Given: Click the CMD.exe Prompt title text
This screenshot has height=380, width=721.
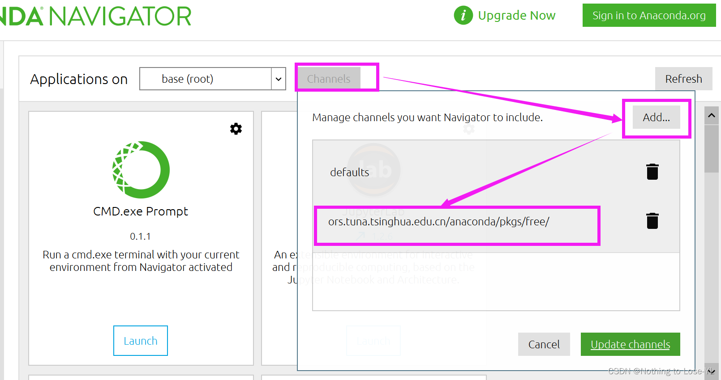Looking at the screenshot, I should point(141,211).
